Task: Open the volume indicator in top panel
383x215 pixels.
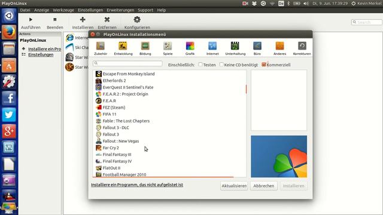Action: click(306, 4)
